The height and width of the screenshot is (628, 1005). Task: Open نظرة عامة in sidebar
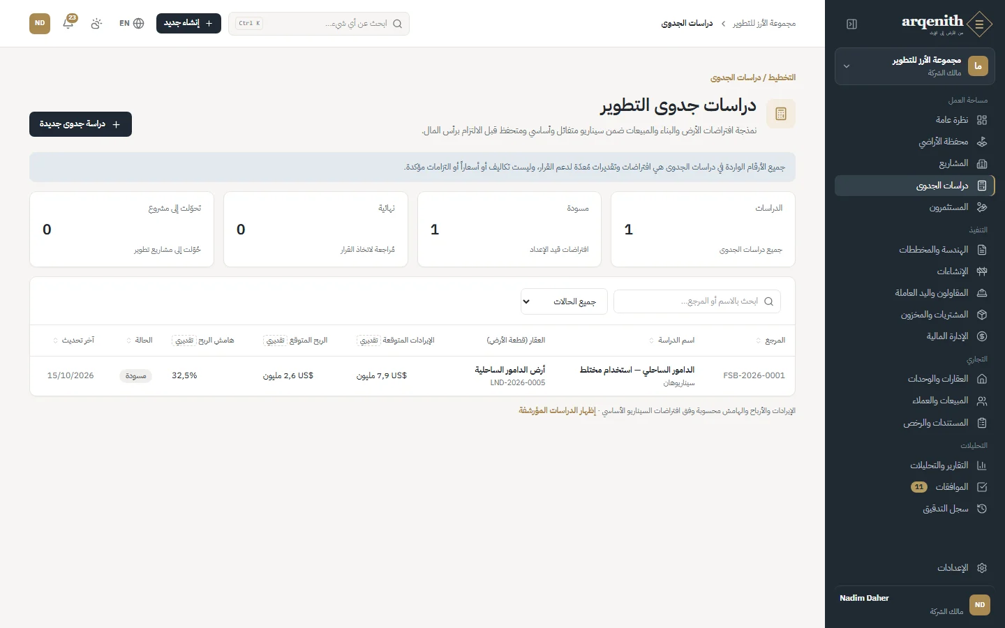pyautogui.click(x=915, y=120)
